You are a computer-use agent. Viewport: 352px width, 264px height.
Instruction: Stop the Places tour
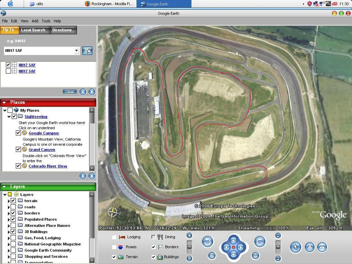[x=91, y=176]
